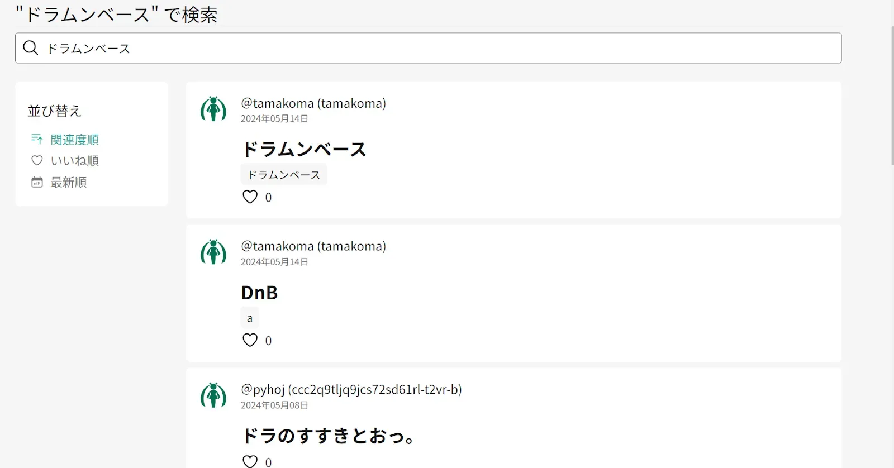The image size is (894, 468).
Task: Click the relevance sort arrow icon
Action: pyautogui.click(x=37, y=139)
